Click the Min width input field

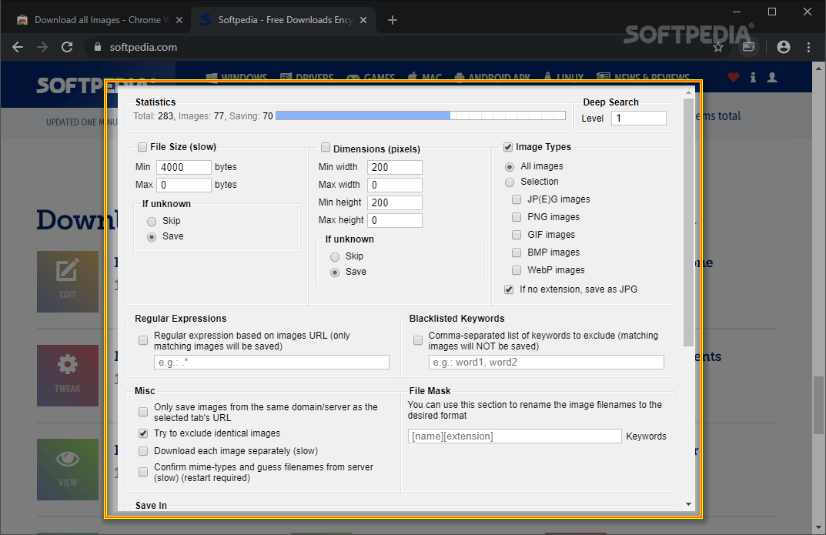395,168
